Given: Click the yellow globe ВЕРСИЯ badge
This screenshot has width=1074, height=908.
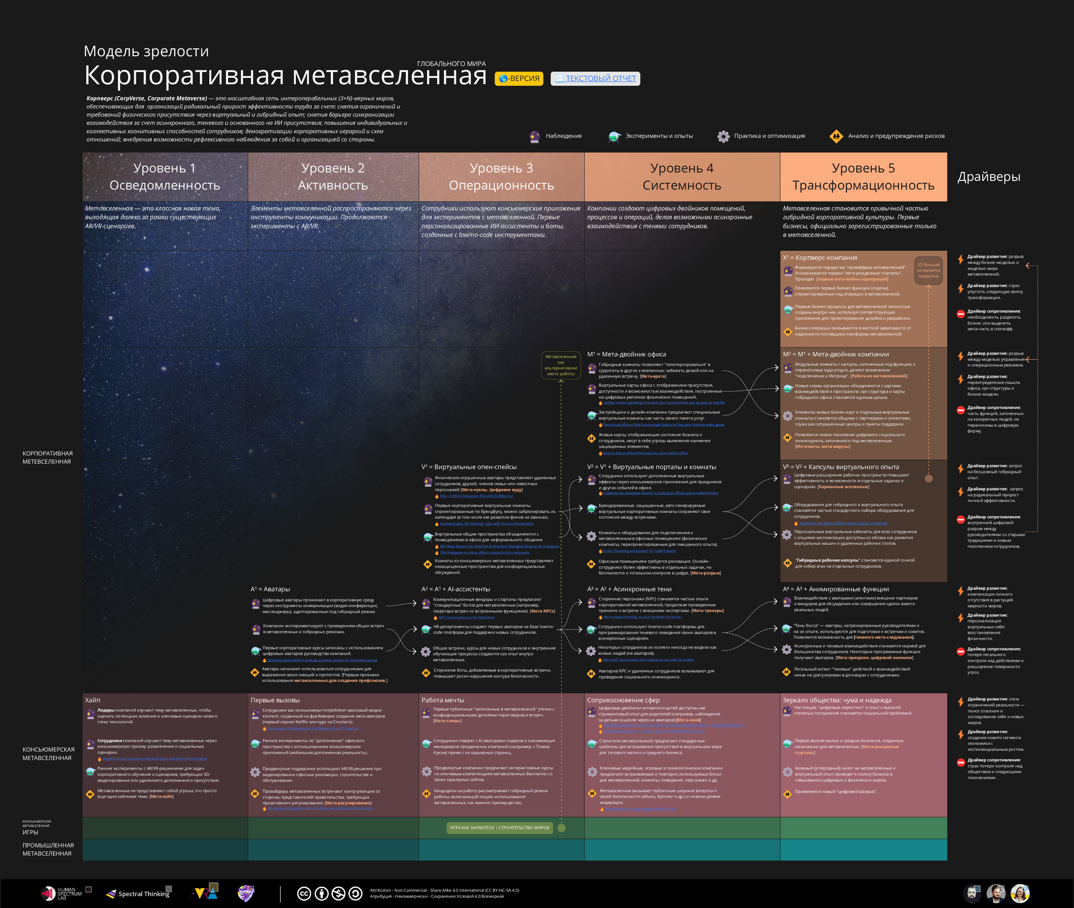Looking at the screenshot, I should point(519,78).
